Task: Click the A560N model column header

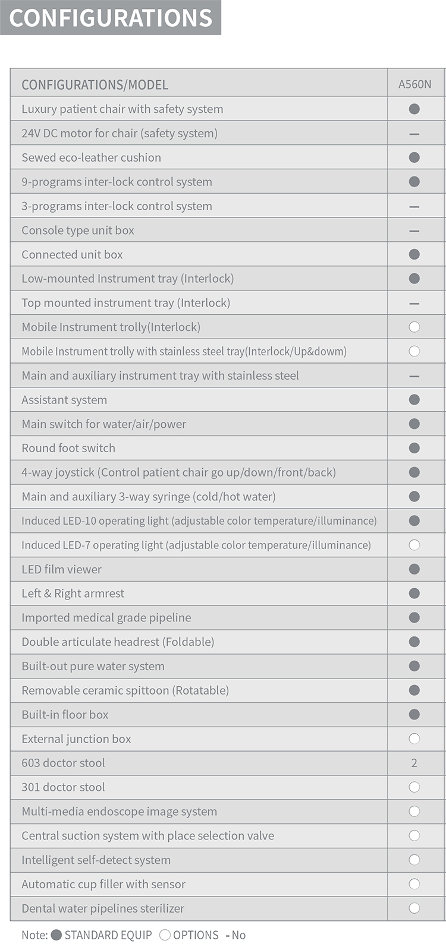Action: (x=415, y=84)
